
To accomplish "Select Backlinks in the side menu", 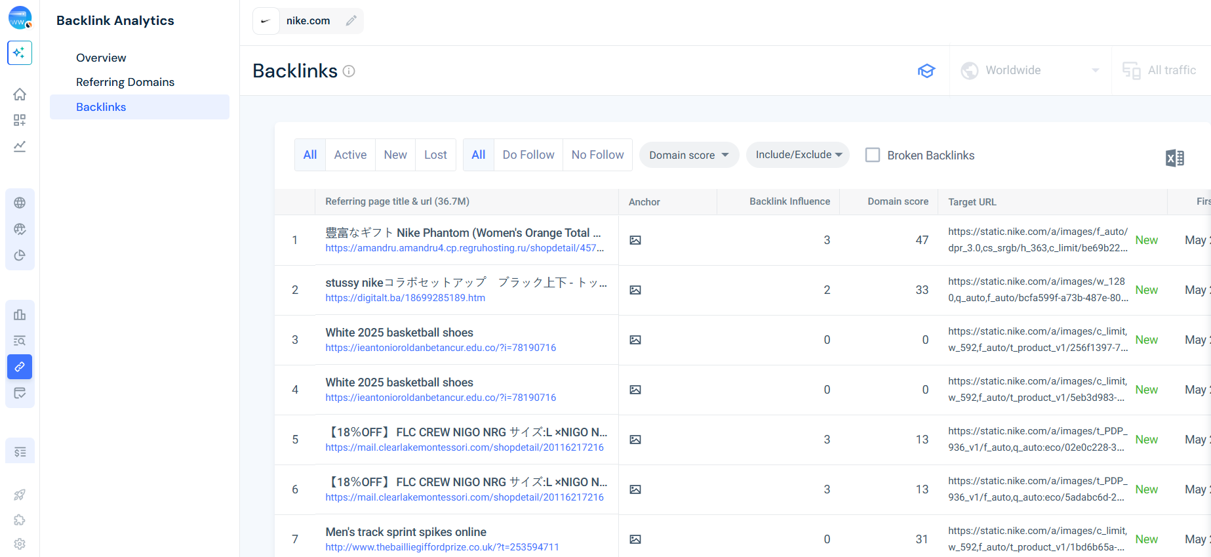I will 140,107.
